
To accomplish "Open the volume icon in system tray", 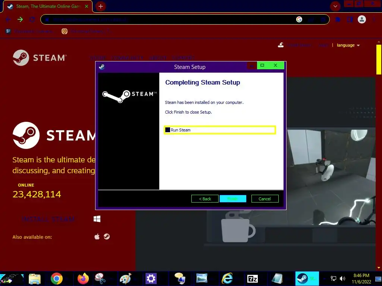I will 342,279.
